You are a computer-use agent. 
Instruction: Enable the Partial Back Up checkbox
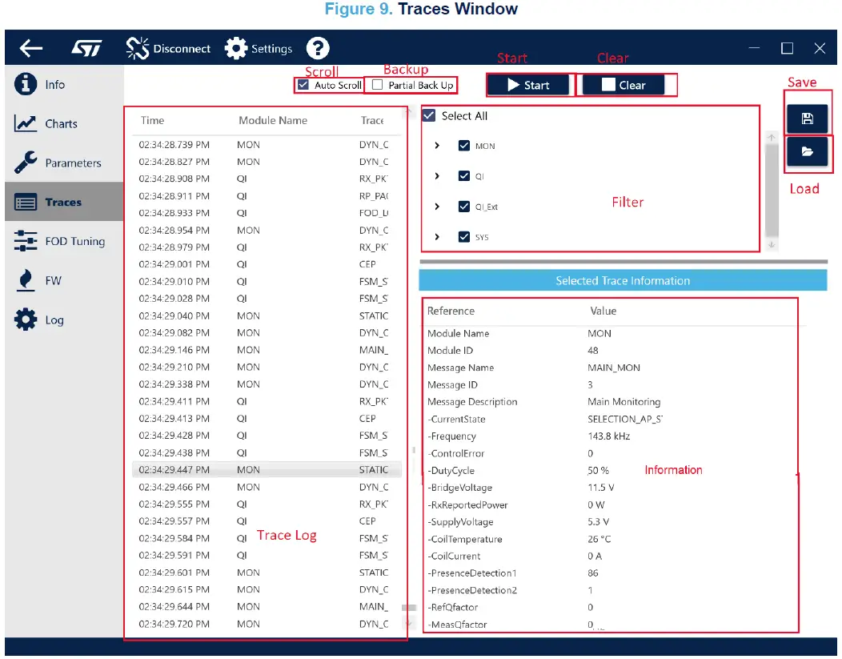(377, 85)
